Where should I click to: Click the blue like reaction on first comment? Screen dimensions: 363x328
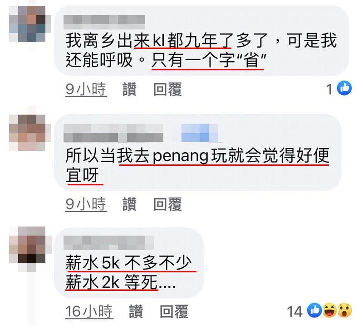(x=344, y=88)
